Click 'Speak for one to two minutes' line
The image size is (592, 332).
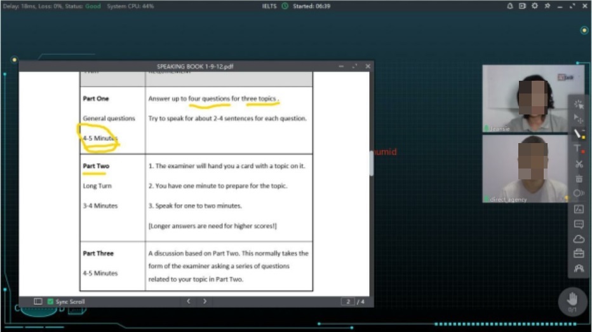coord(195,205)
